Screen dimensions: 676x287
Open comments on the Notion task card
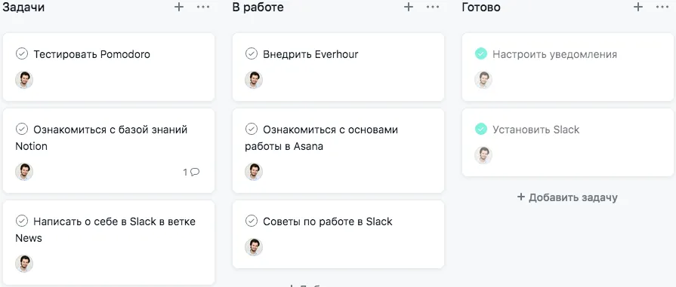pos(191,172)
